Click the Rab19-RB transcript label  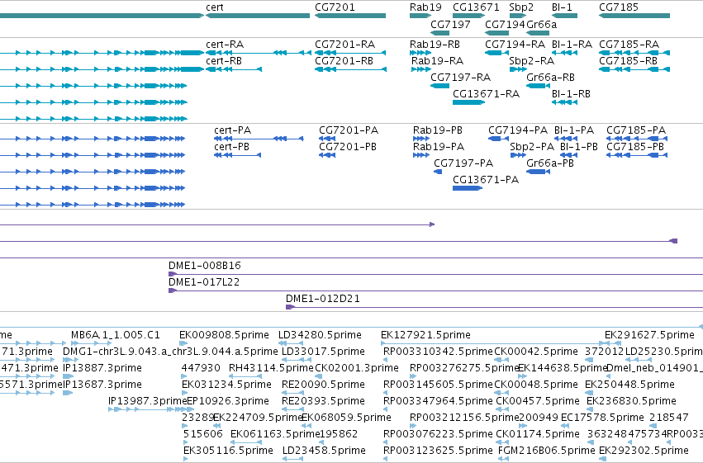click(435, 45)
